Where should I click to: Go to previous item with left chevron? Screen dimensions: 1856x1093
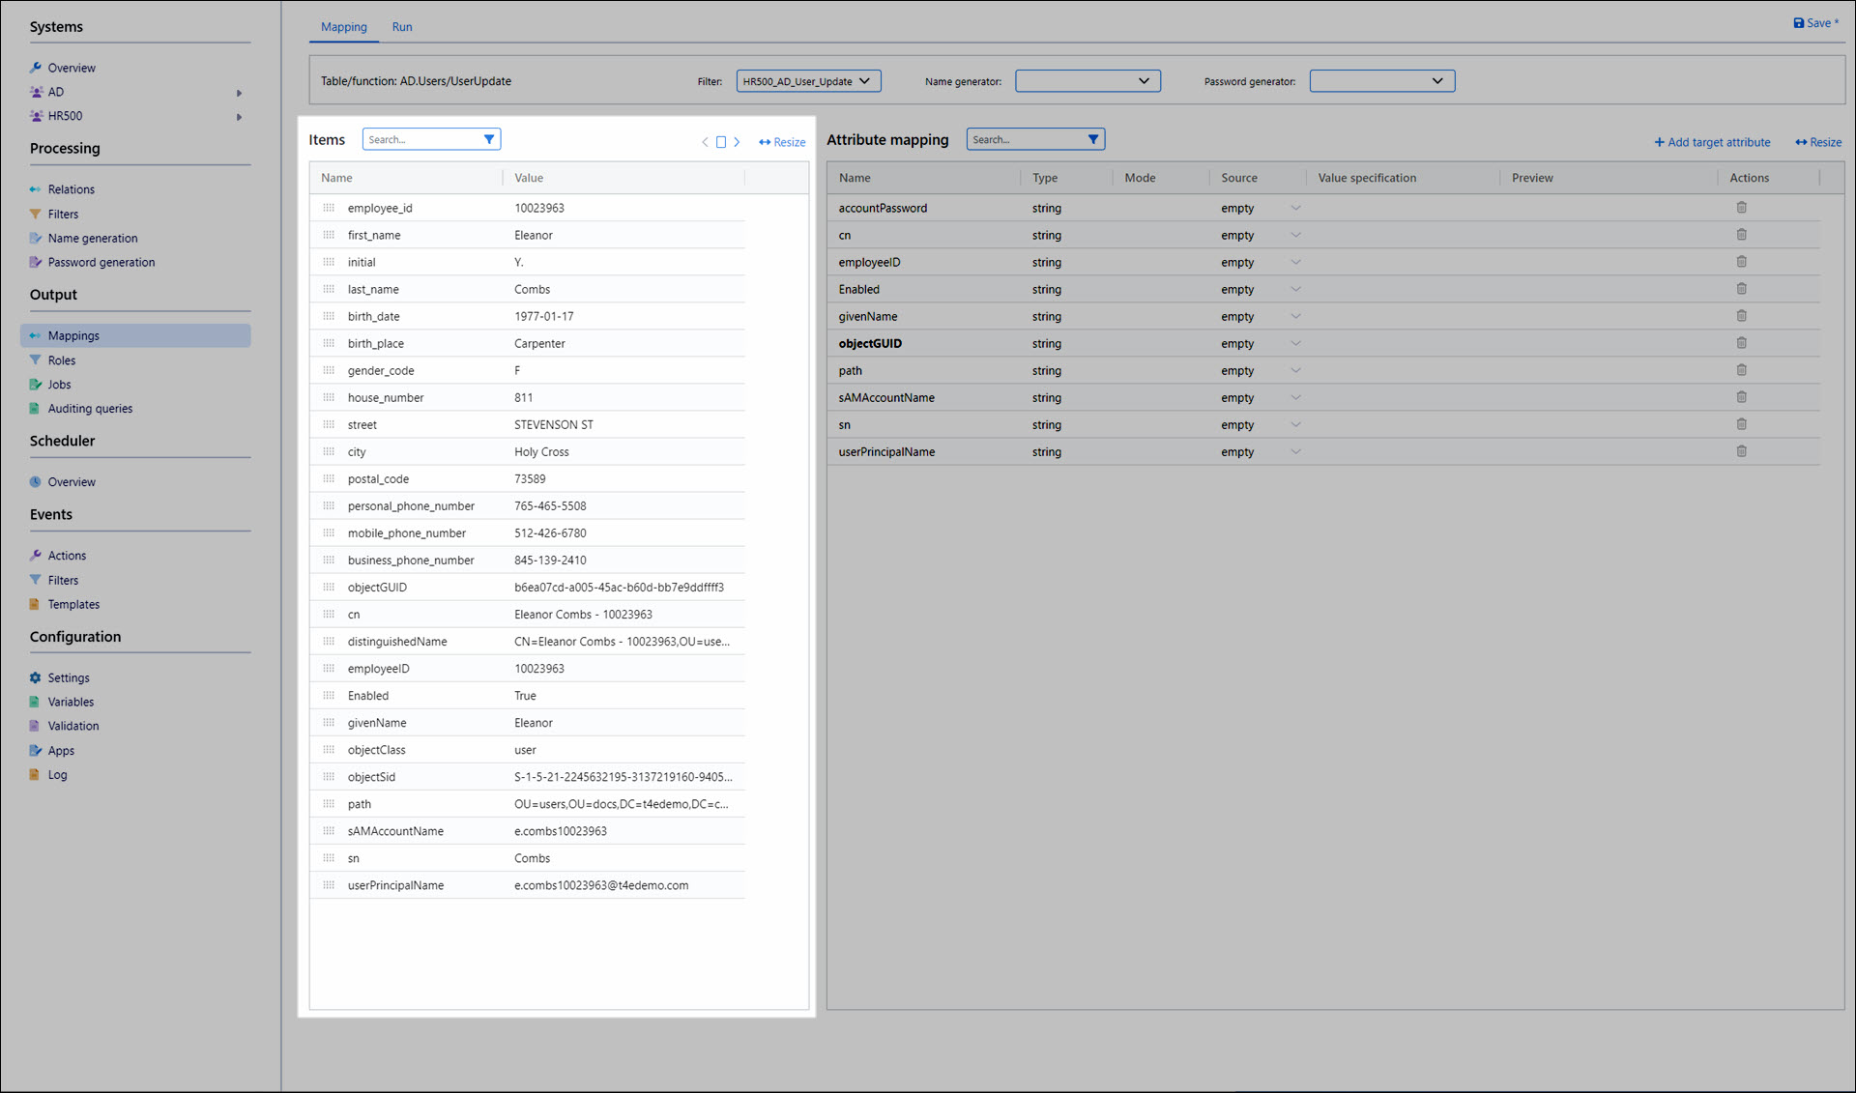[x=705, y=142]
